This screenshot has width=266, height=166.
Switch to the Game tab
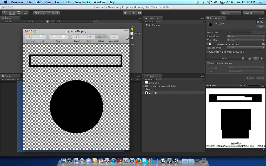click(8, 76)
